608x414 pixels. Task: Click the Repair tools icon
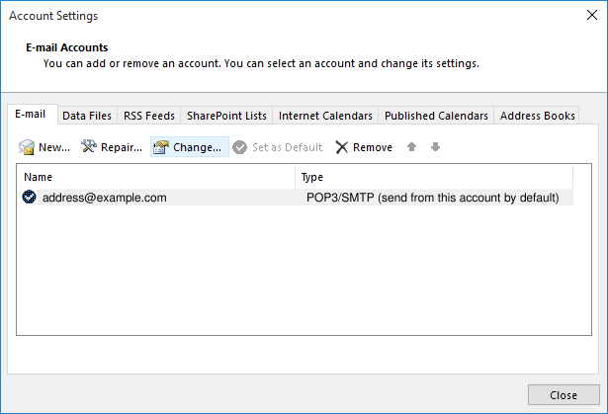pos(89,147)
